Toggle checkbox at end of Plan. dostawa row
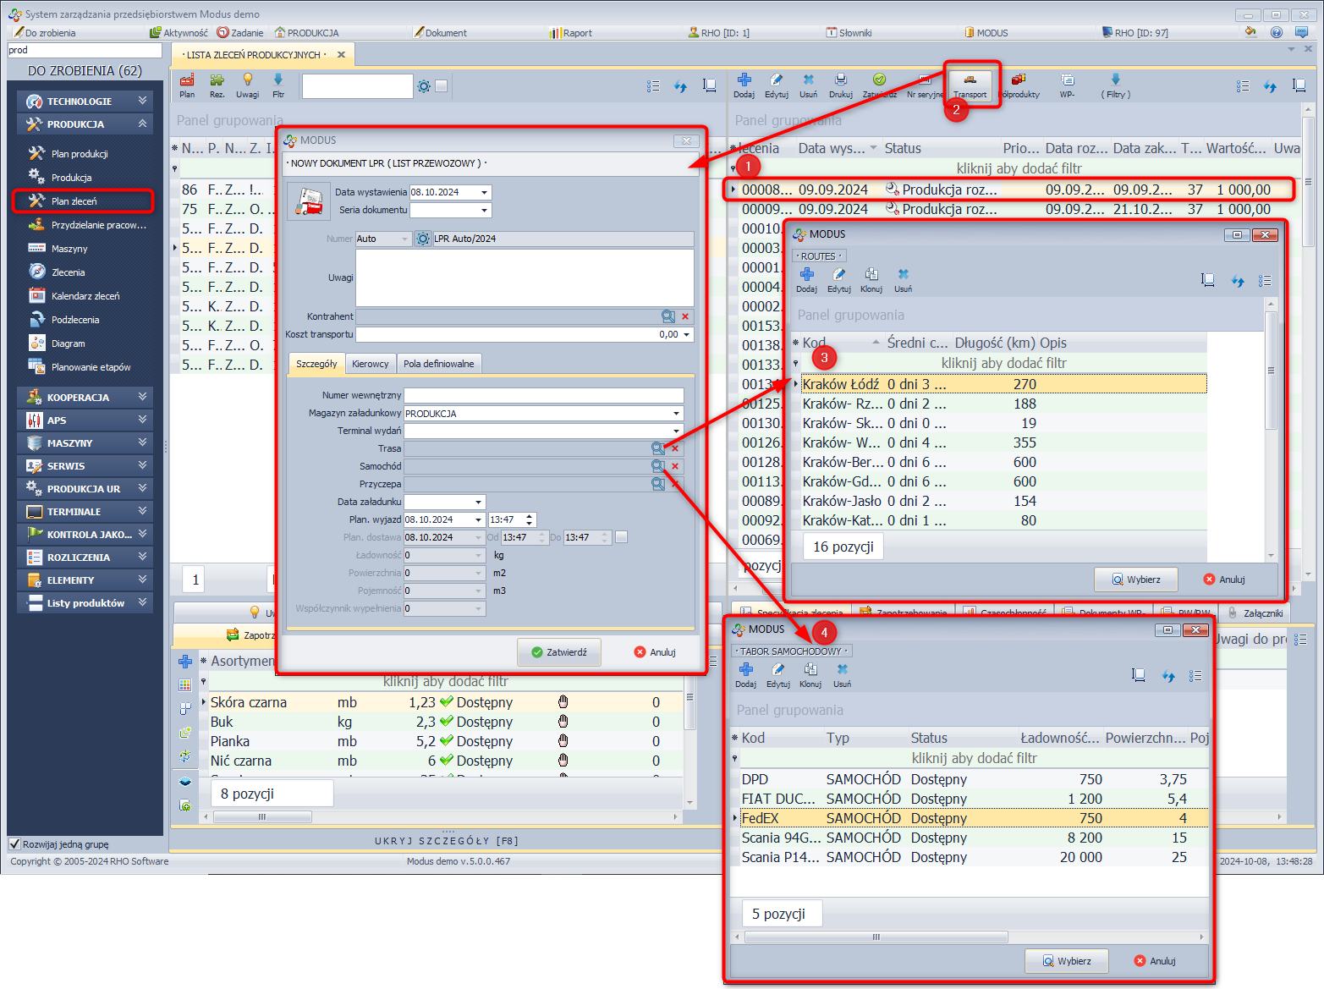 click(621, 537)
